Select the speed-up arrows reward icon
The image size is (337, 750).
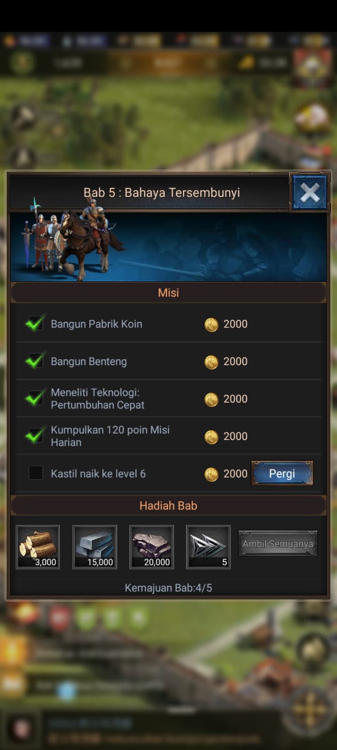[208, 547]
